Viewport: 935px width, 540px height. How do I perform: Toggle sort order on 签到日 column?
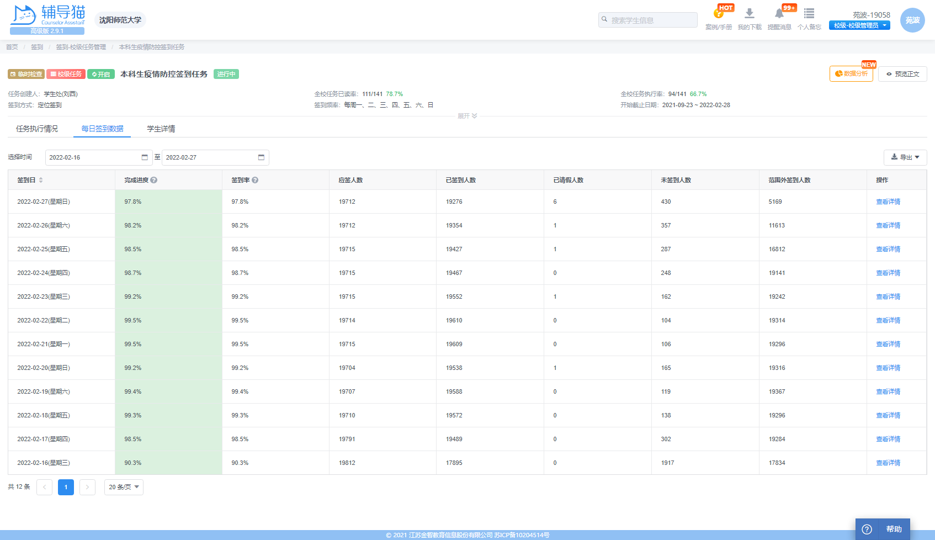click(x=41, y=180)
